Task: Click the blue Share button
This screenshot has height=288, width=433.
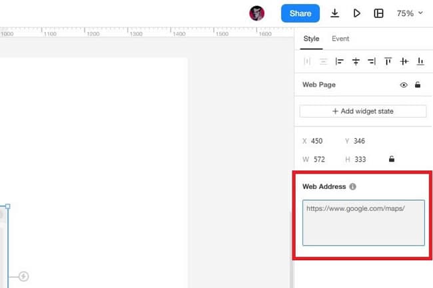Action: pos(300,13)
